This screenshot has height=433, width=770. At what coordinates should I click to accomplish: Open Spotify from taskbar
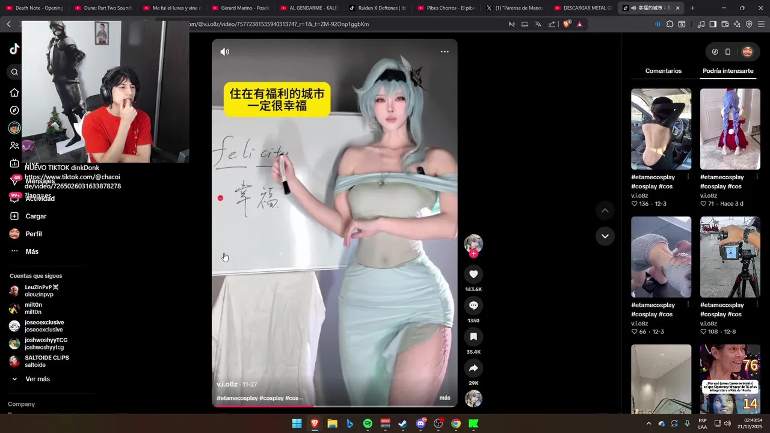(368, 423)
